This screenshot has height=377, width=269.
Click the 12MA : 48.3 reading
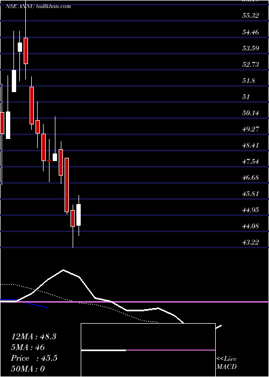pos(33,337)
